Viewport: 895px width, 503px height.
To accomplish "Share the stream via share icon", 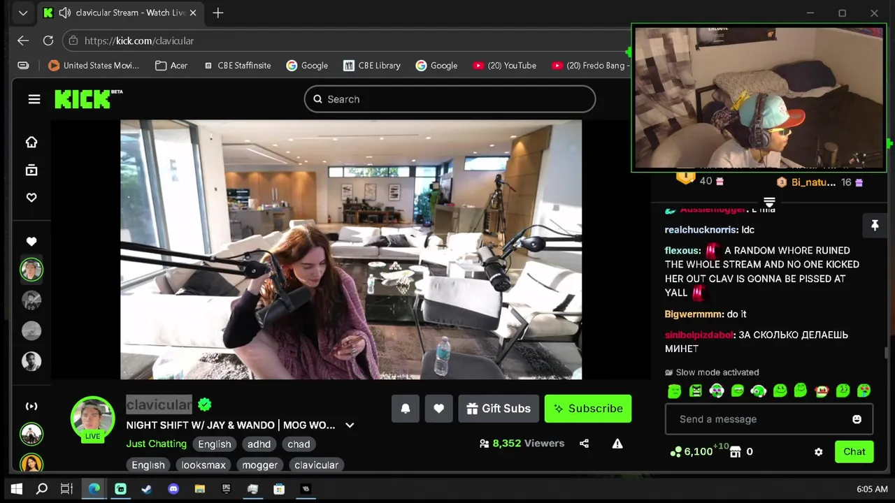I will 585,444.
